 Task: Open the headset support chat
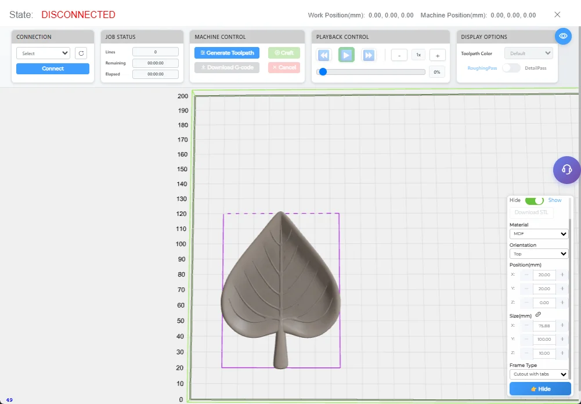(566, 169)
